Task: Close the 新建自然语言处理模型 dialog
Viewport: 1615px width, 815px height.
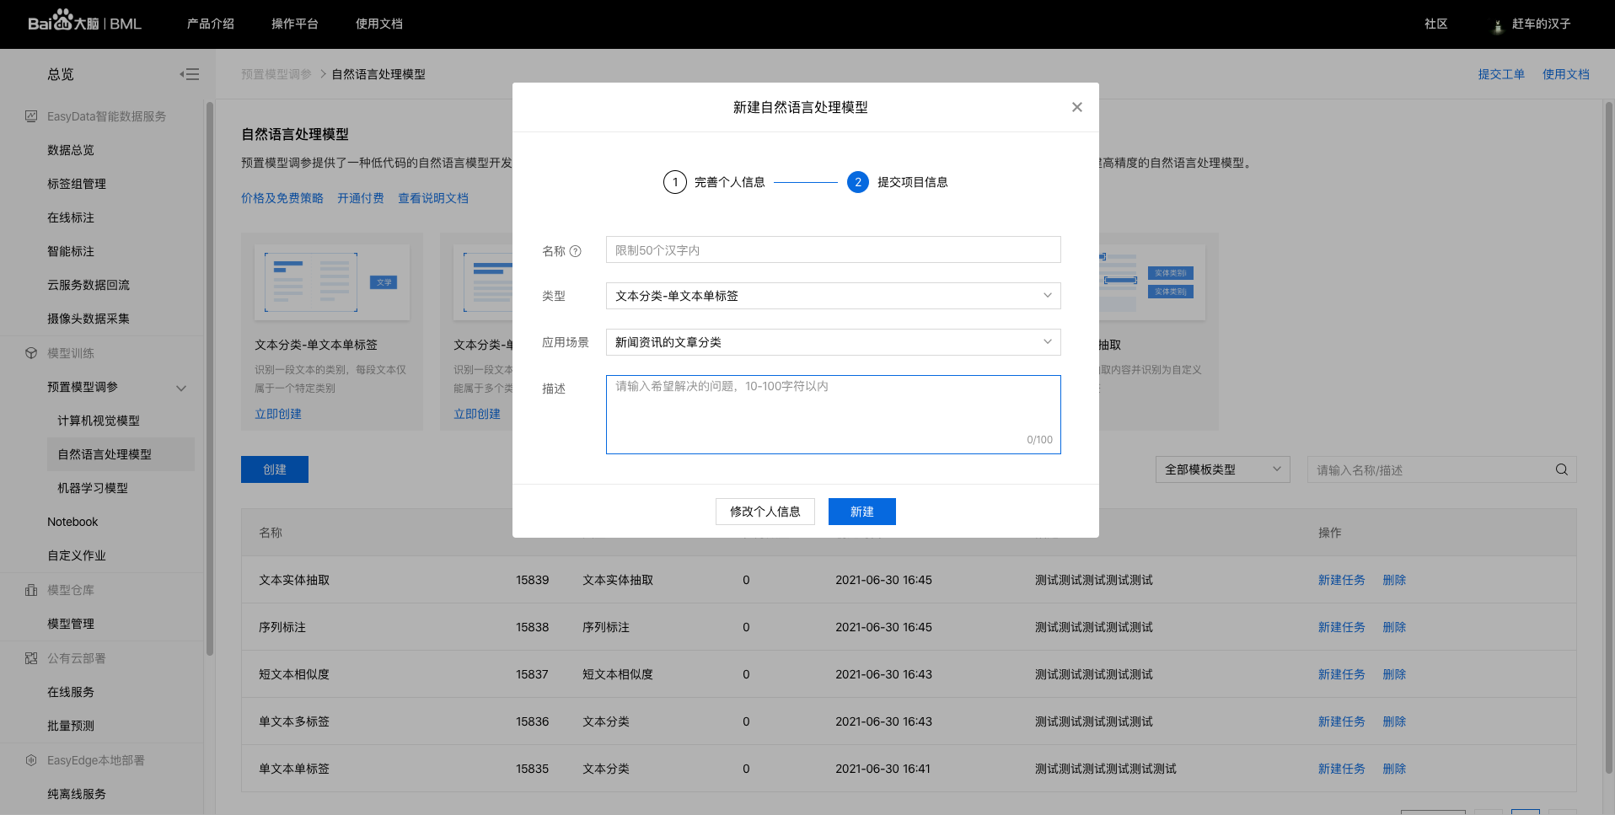Action: [x=1076, y=107]
